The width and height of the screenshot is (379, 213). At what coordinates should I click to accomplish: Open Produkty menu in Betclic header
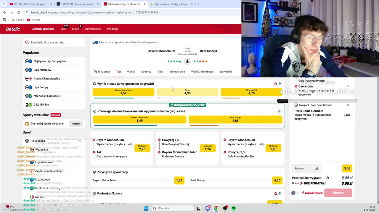113,29
